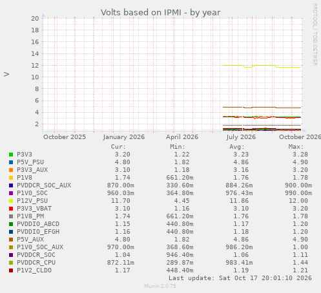The image size is (321, 293).
Task: Click the P1V2_CLDO average value 1.19
Action: point(241,270)
